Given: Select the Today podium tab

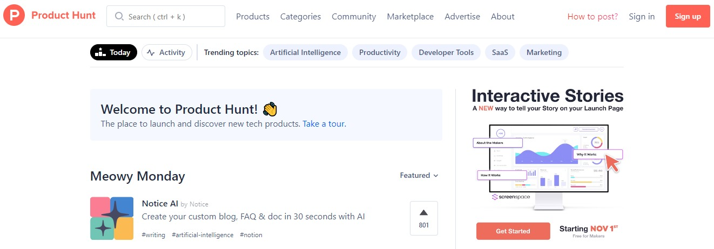Looking at the screenshot, I should [113, 52].
